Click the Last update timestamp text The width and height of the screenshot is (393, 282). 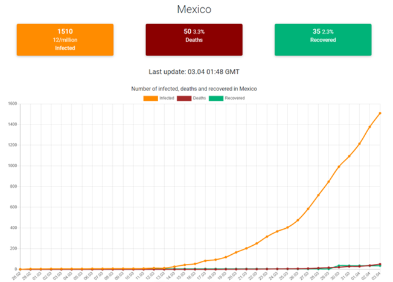pos(194,71)
